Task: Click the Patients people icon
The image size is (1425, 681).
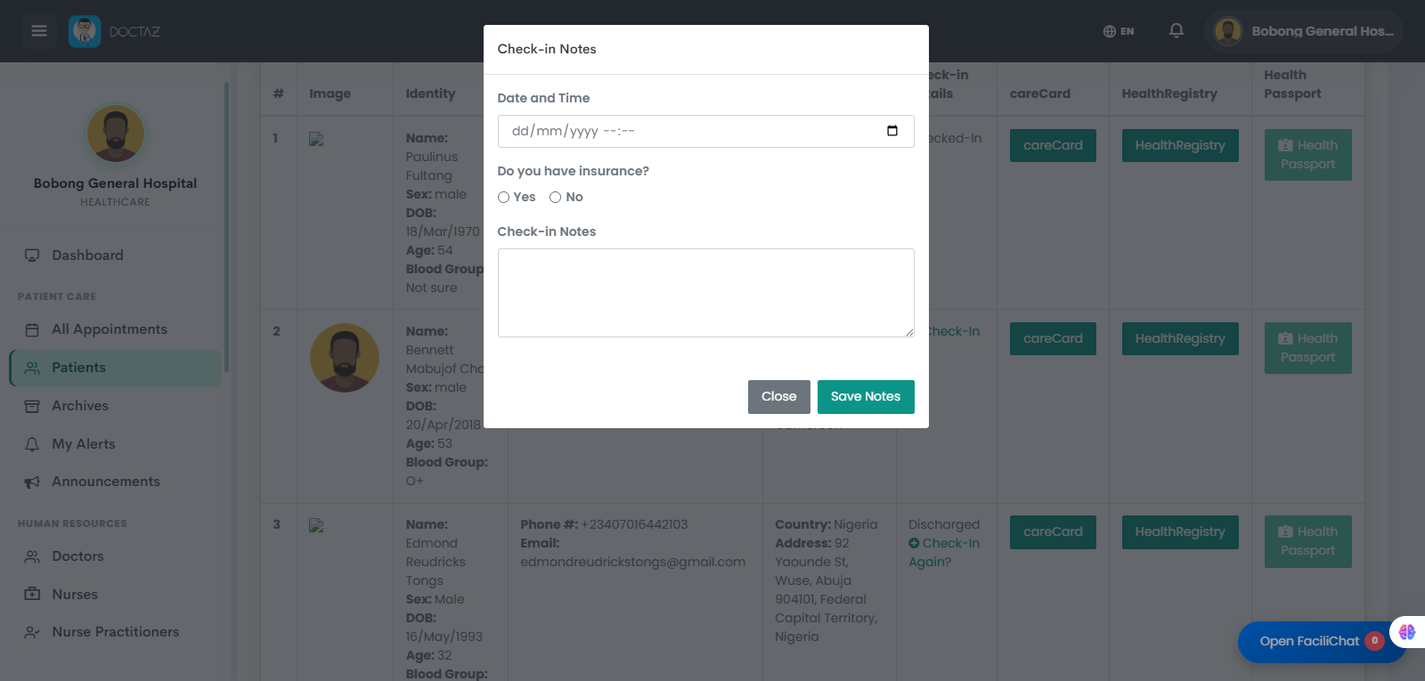Action: click(x=32, y=368)
